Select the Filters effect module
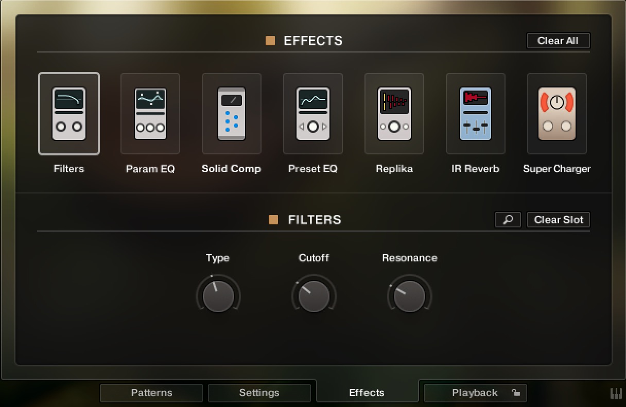This screenshot has width=626, height=407. click(68, 113)
